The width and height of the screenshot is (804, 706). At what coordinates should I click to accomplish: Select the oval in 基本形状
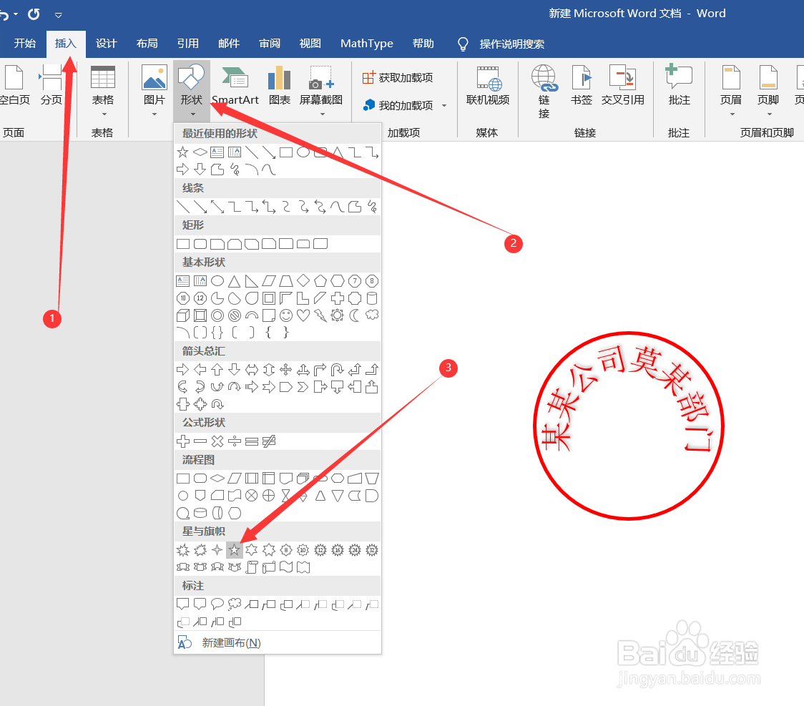coord(217,281)
